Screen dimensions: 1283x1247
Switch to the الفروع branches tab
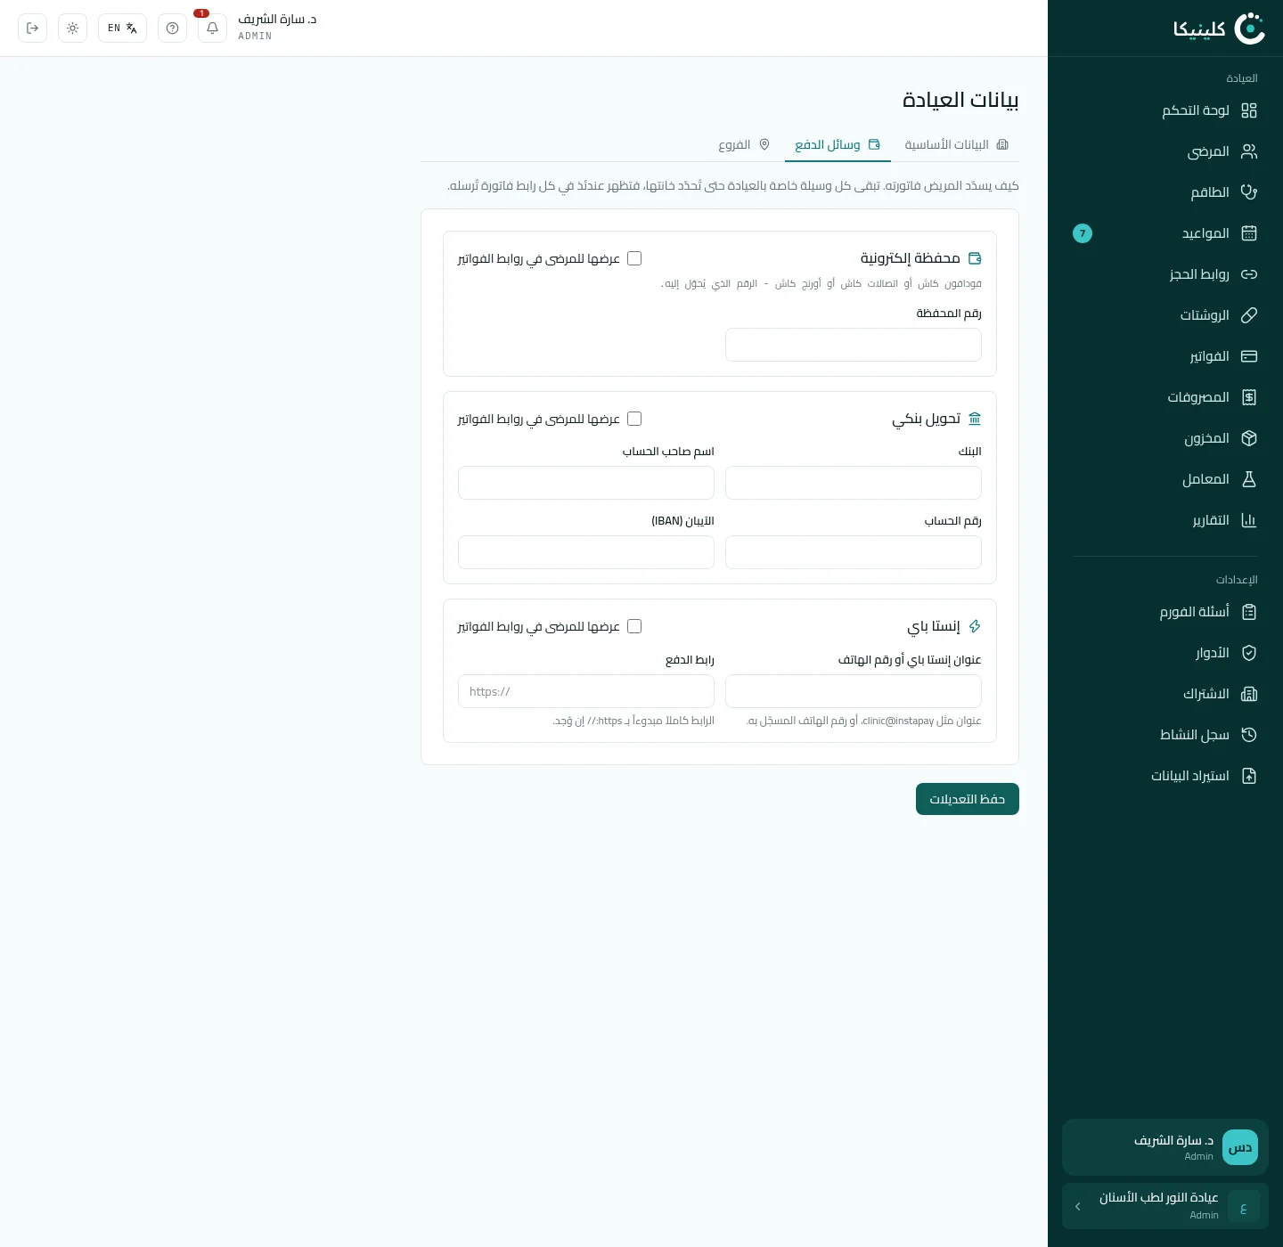click(x=744, y=144)
